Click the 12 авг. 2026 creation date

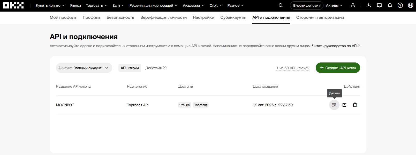click(273, 105)
